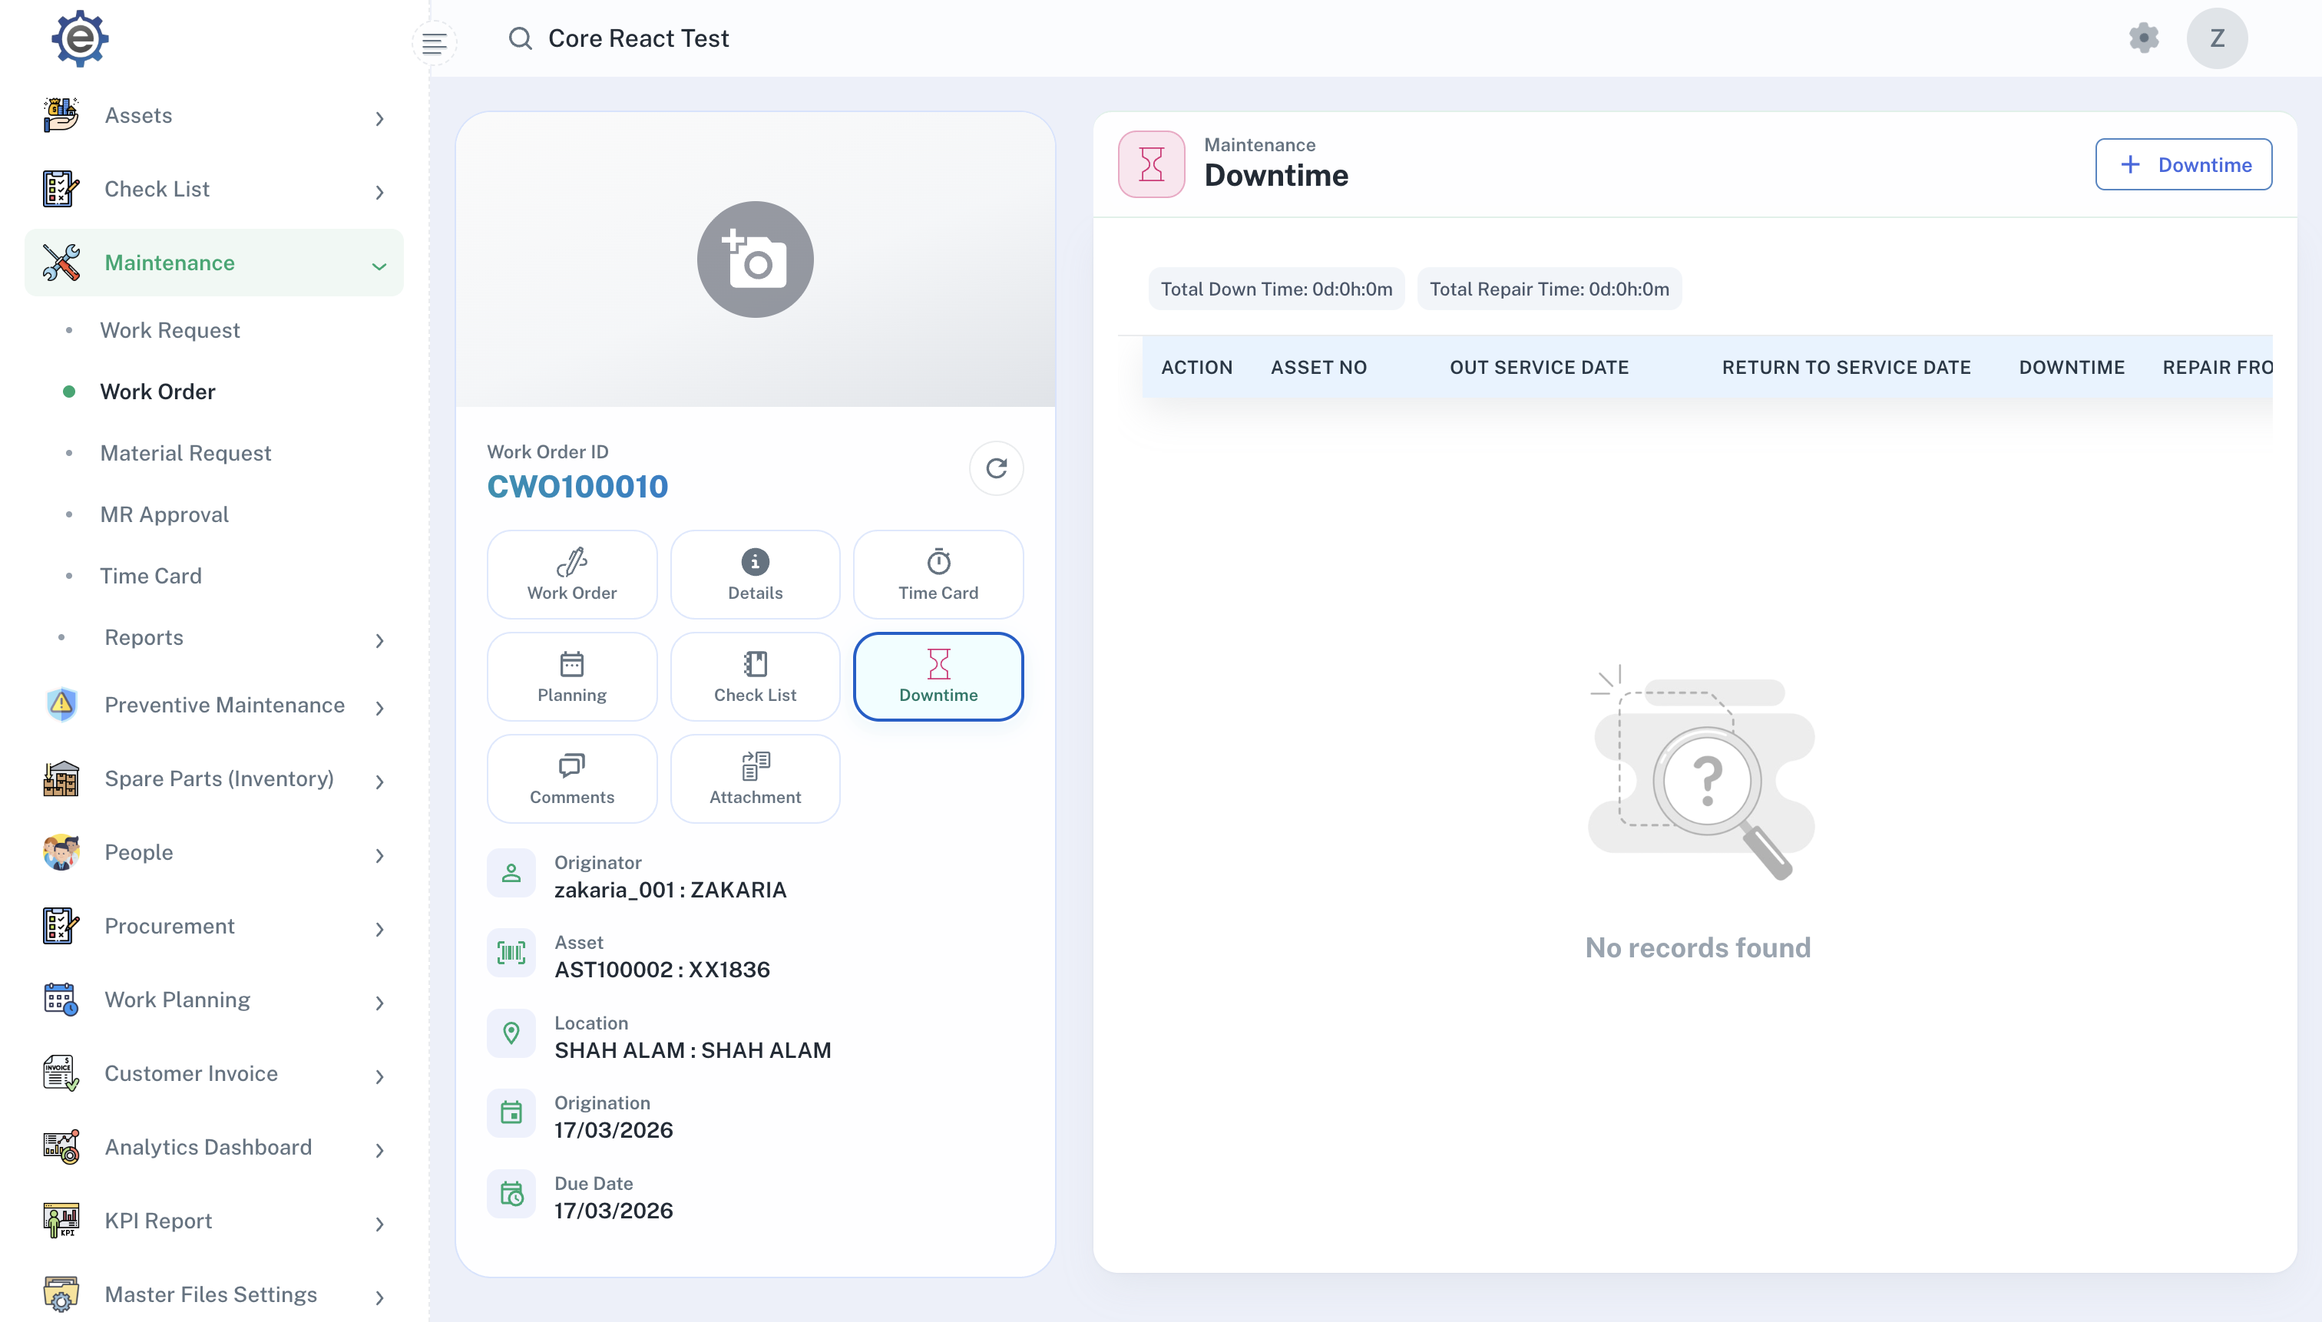The image size is (2322, 1322).
Task: Select Work Request in sidebar
Action: (170, 330)
